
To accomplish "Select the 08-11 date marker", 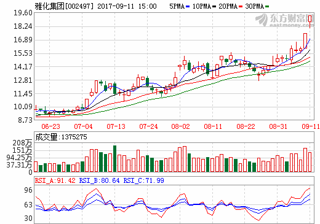I will [x=213, y=126].
